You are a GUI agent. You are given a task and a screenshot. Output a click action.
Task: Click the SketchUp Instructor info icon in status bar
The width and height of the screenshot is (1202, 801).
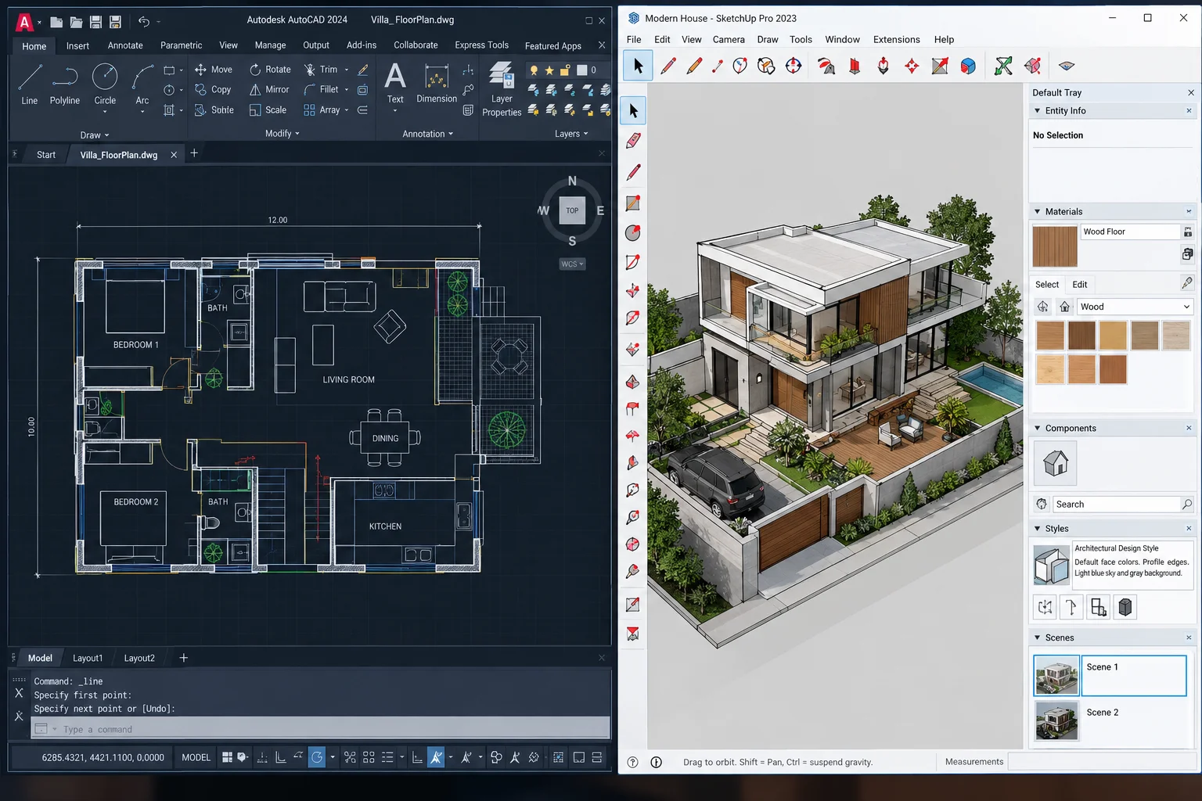pos(657,762)
